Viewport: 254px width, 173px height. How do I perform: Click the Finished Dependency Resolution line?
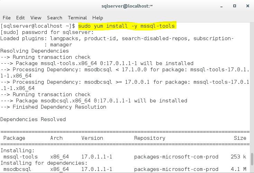coord(53,107)
